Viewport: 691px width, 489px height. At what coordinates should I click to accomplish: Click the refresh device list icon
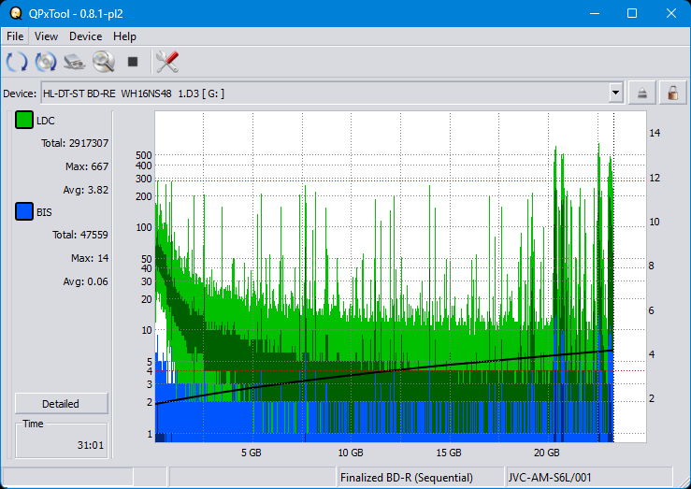click(17, 63)
